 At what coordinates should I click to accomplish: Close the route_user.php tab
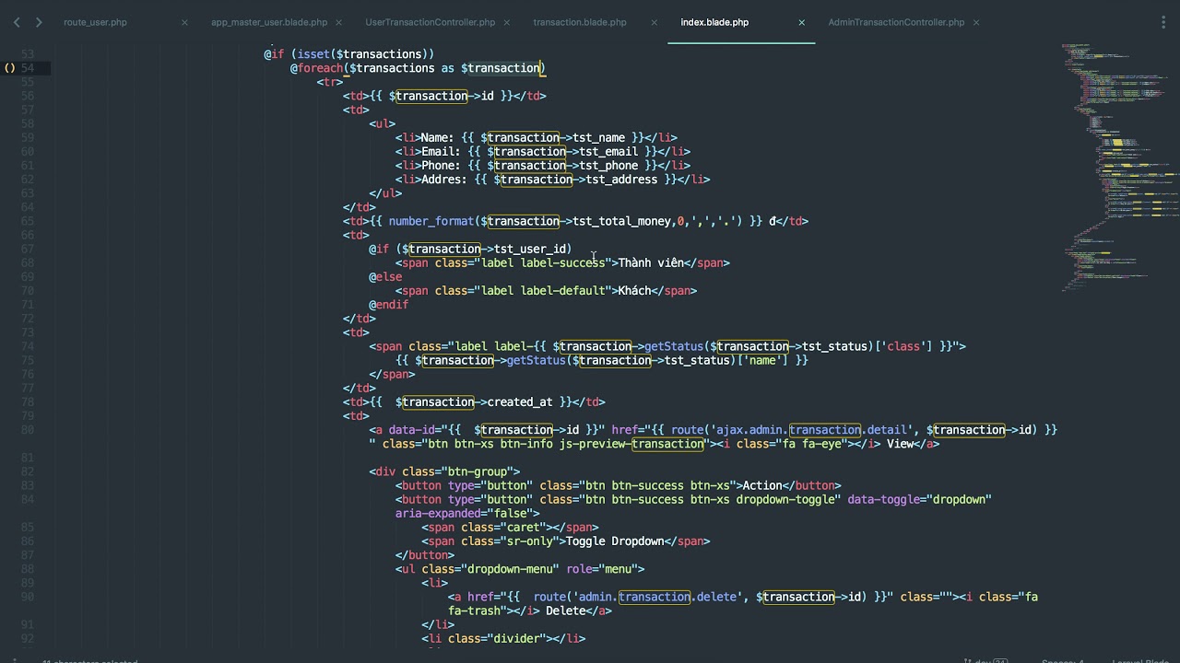click(184, 22)
